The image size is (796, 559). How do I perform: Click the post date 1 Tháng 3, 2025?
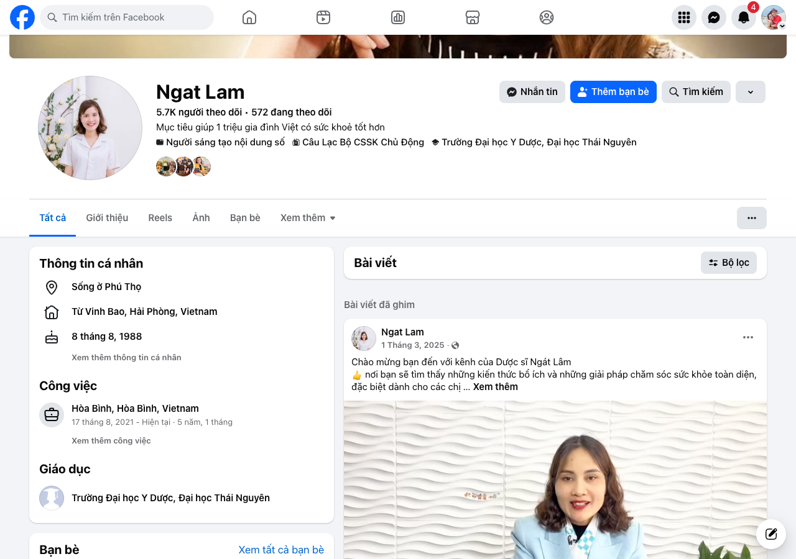pyautogui.click(x=413, y=345)
